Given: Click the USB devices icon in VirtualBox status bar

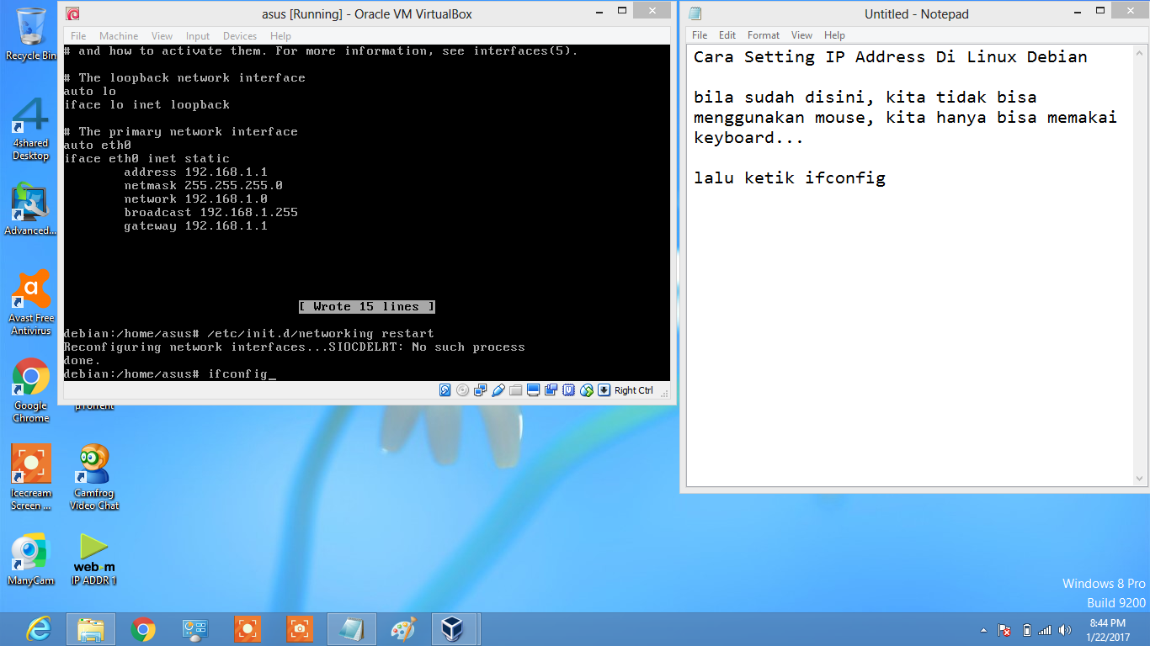Looking at the screenshot, I should point(498,389).
